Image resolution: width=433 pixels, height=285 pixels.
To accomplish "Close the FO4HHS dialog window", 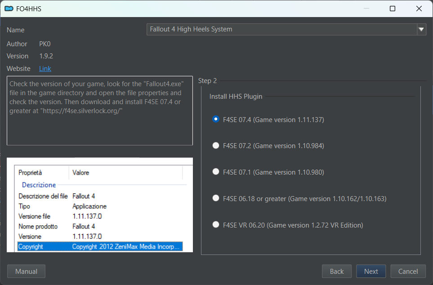I will tap(419, 9).
